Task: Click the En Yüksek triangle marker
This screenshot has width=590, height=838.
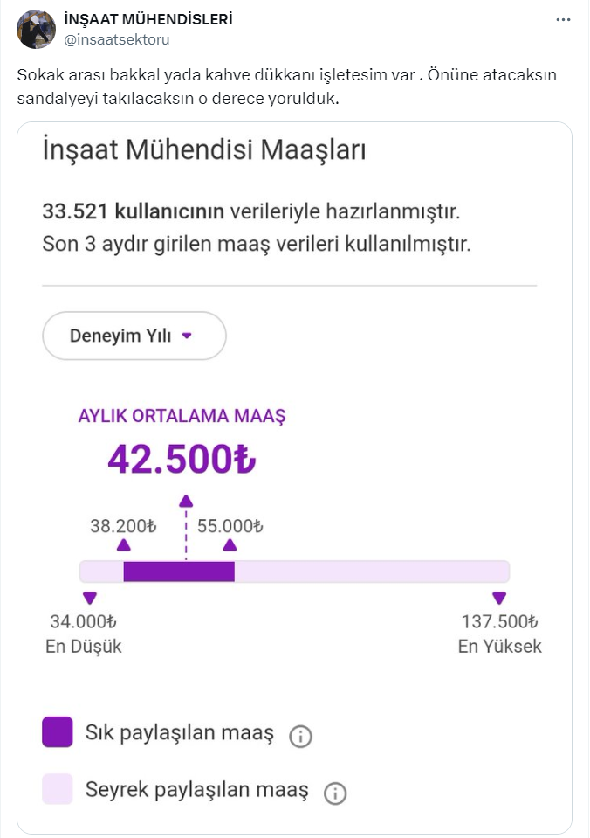Action: 499,599
